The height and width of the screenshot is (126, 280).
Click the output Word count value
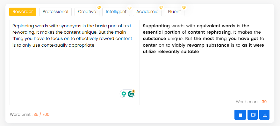tap(264, 102)
